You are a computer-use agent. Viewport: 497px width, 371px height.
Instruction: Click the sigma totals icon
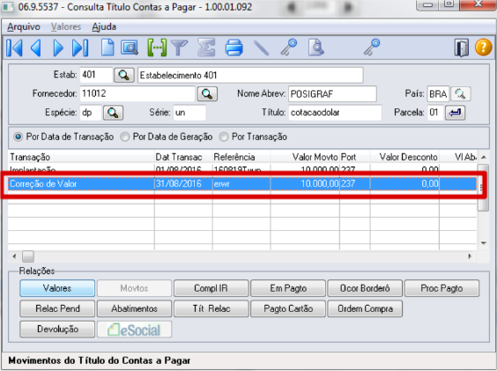coord(206,48)
